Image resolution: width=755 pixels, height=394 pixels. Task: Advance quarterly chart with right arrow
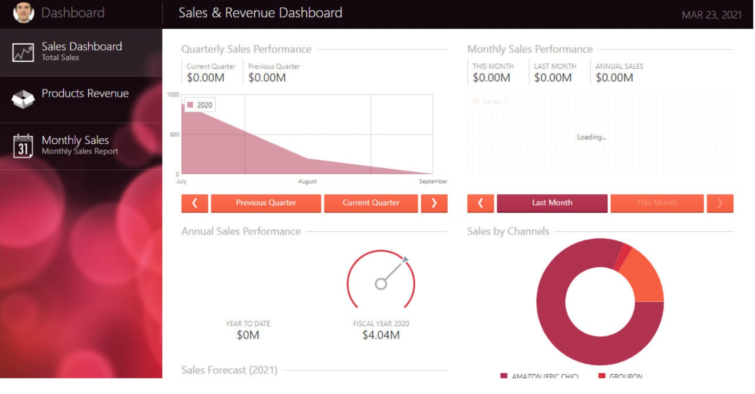tap(434, 203)
